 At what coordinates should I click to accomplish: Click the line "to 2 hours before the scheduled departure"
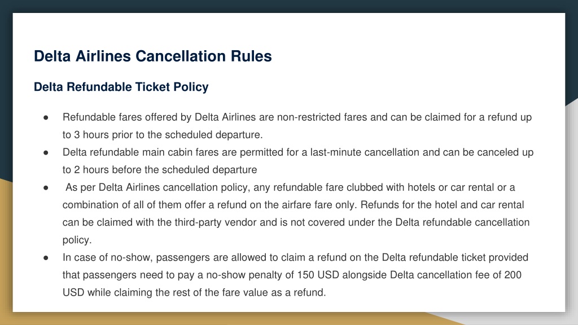pyautogui.click(x=160, y=170)
